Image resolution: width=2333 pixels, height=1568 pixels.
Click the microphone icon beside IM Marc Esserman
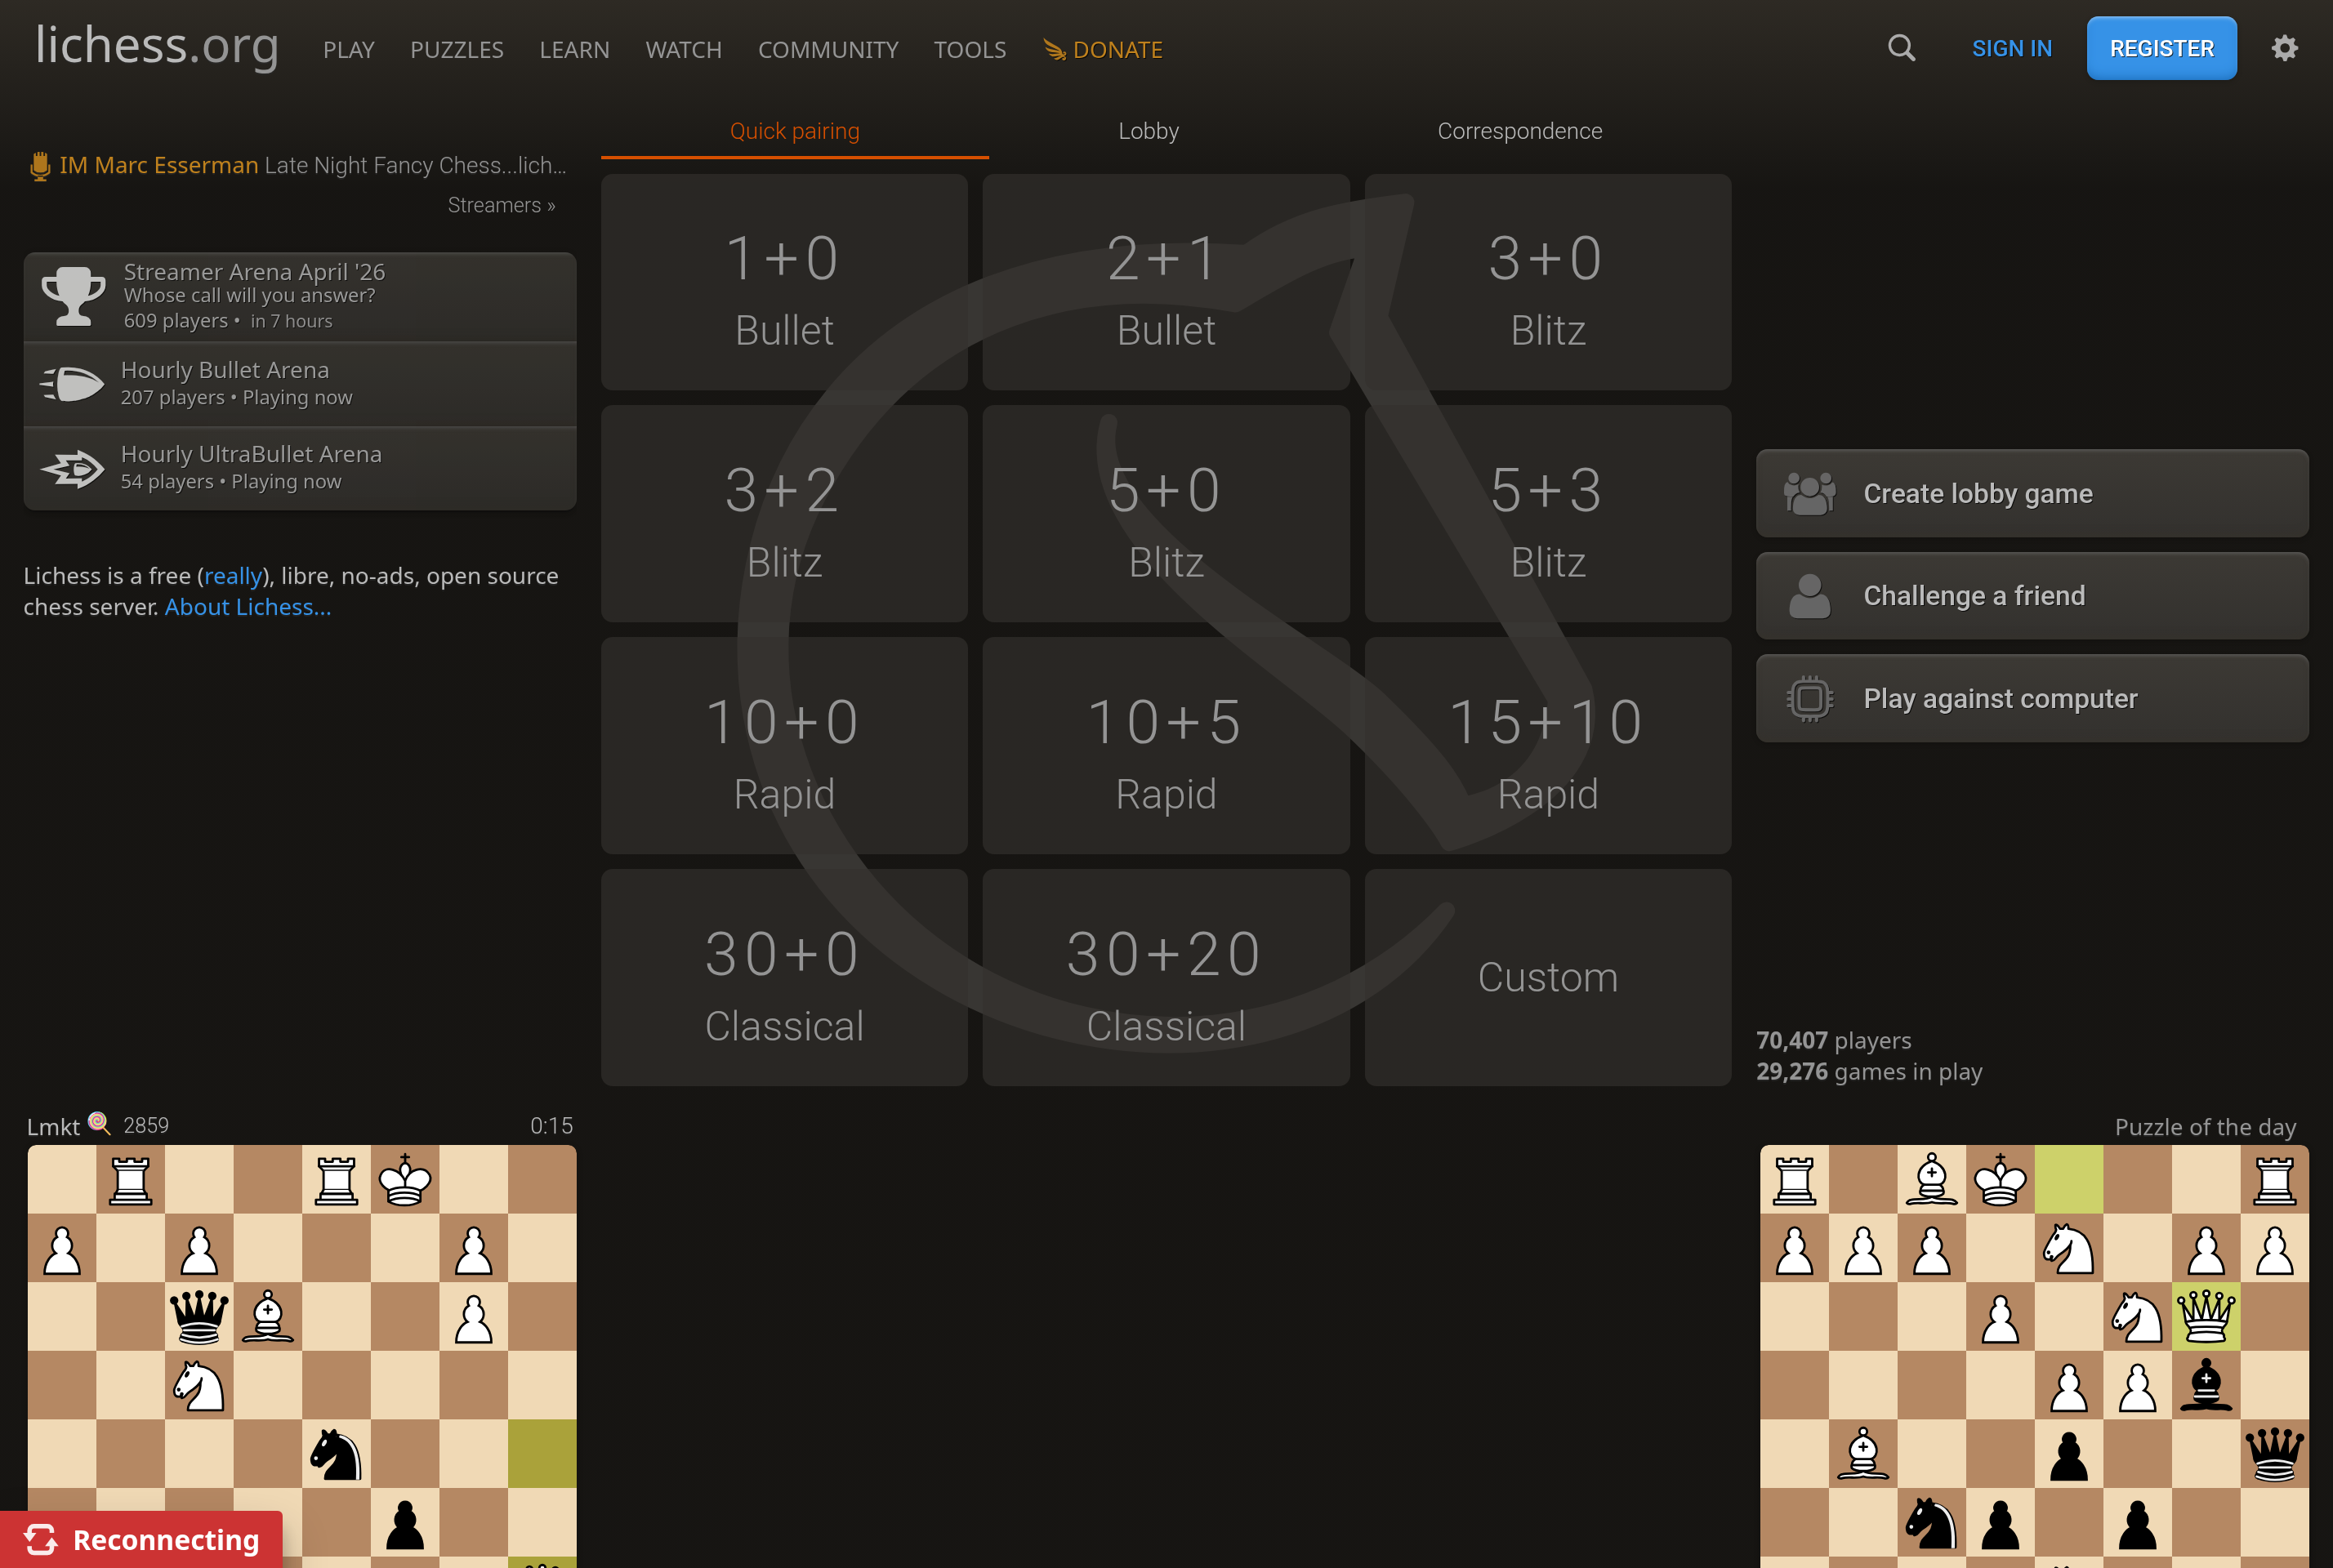coord(38,165)
